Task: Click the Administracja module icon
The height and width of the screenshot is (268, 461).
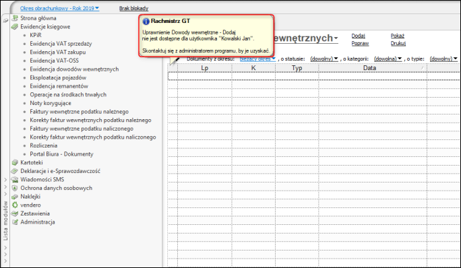Action: tap(15, 222)
